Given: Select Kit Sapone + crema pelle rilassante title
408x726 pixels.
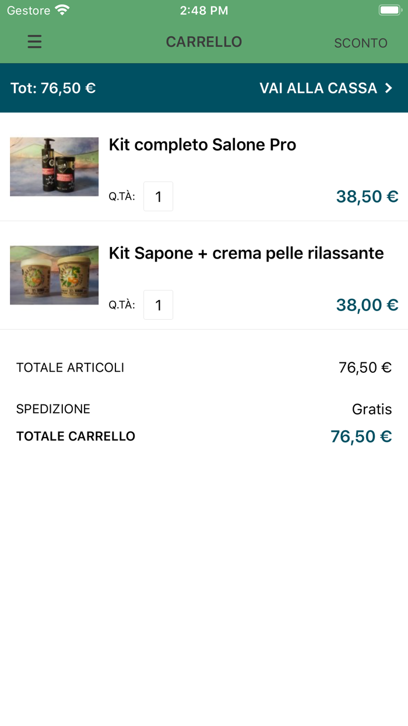Looking at the screenshot, I should tap(246, 253).
